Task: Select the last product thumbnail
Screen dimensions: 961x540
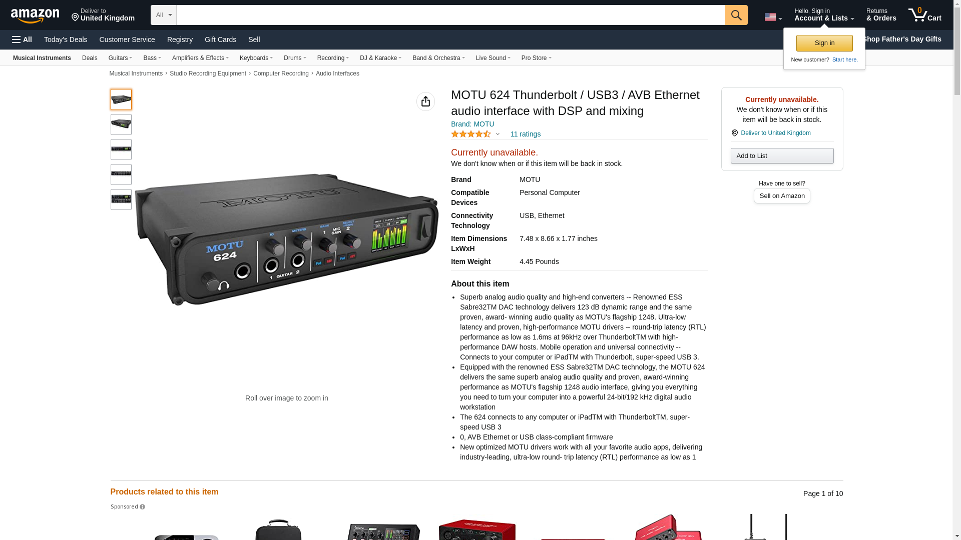Action: (121, 199)
